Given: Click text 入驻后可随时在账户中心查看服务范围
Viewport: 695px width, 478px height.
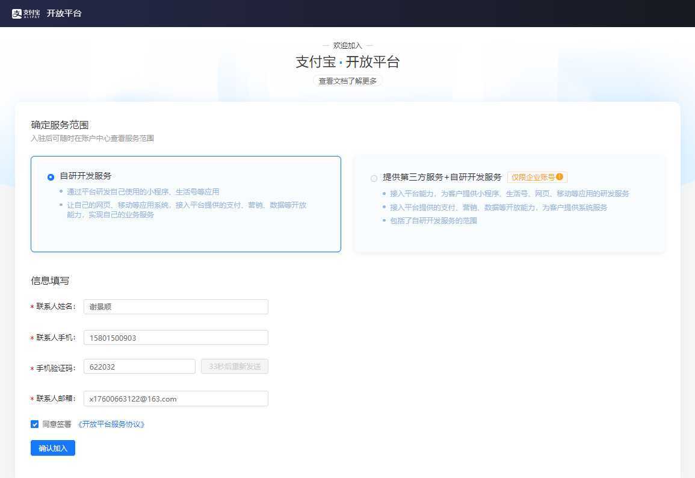Looking at the screenshot, I should (x=92, y=138).
